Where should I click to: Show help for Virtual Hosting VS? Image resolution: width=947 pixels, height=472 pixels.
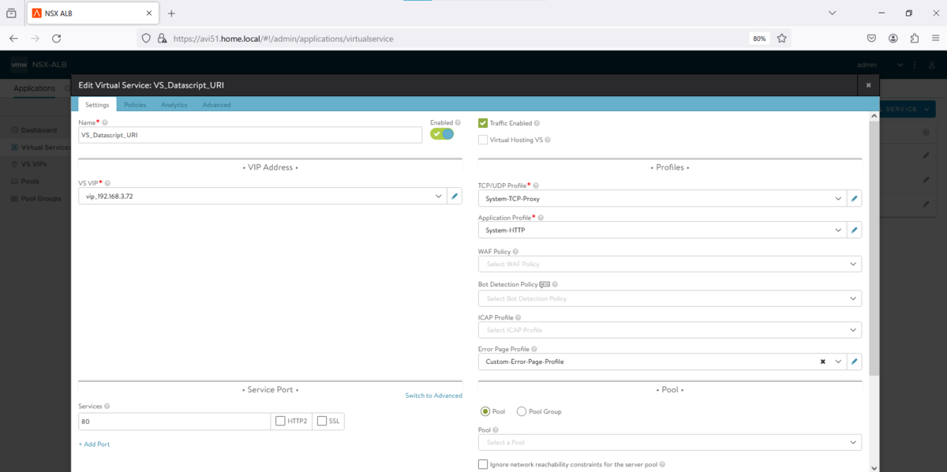548,140
